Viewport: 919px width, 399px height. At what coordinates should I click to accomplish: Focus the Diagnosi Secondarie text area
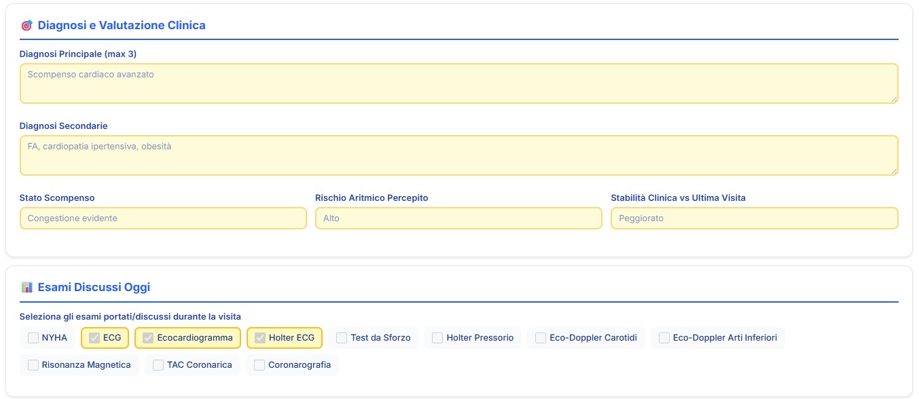[458, 155]
